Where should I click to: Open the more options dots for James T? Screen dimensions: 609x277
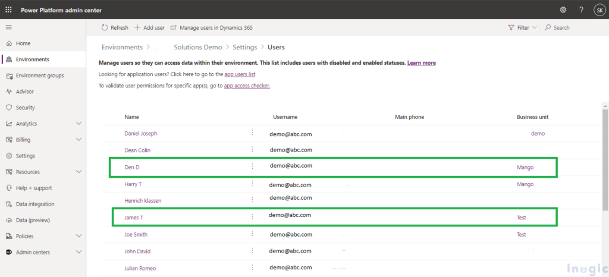coord(252,217)
